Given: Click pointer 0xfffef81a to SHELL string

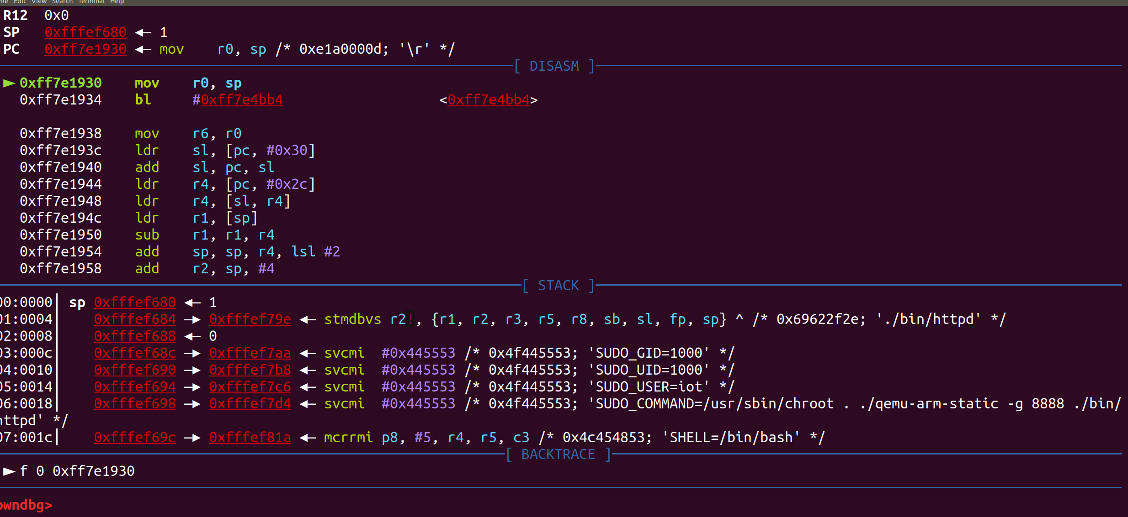Looking at the screenshot, I should click(250, 438).
